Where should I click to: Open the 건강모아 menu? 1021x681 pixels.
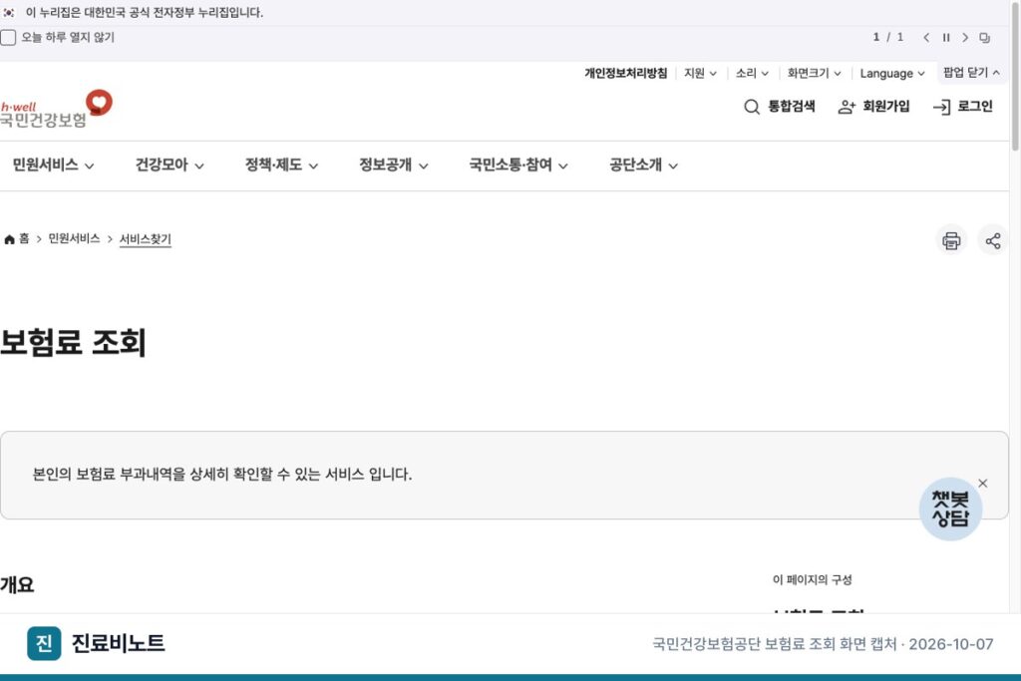(170, 165)
